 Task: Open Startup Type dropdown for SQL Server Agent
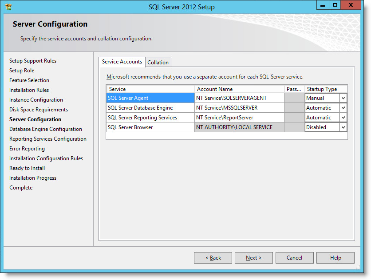coord(343,98)
